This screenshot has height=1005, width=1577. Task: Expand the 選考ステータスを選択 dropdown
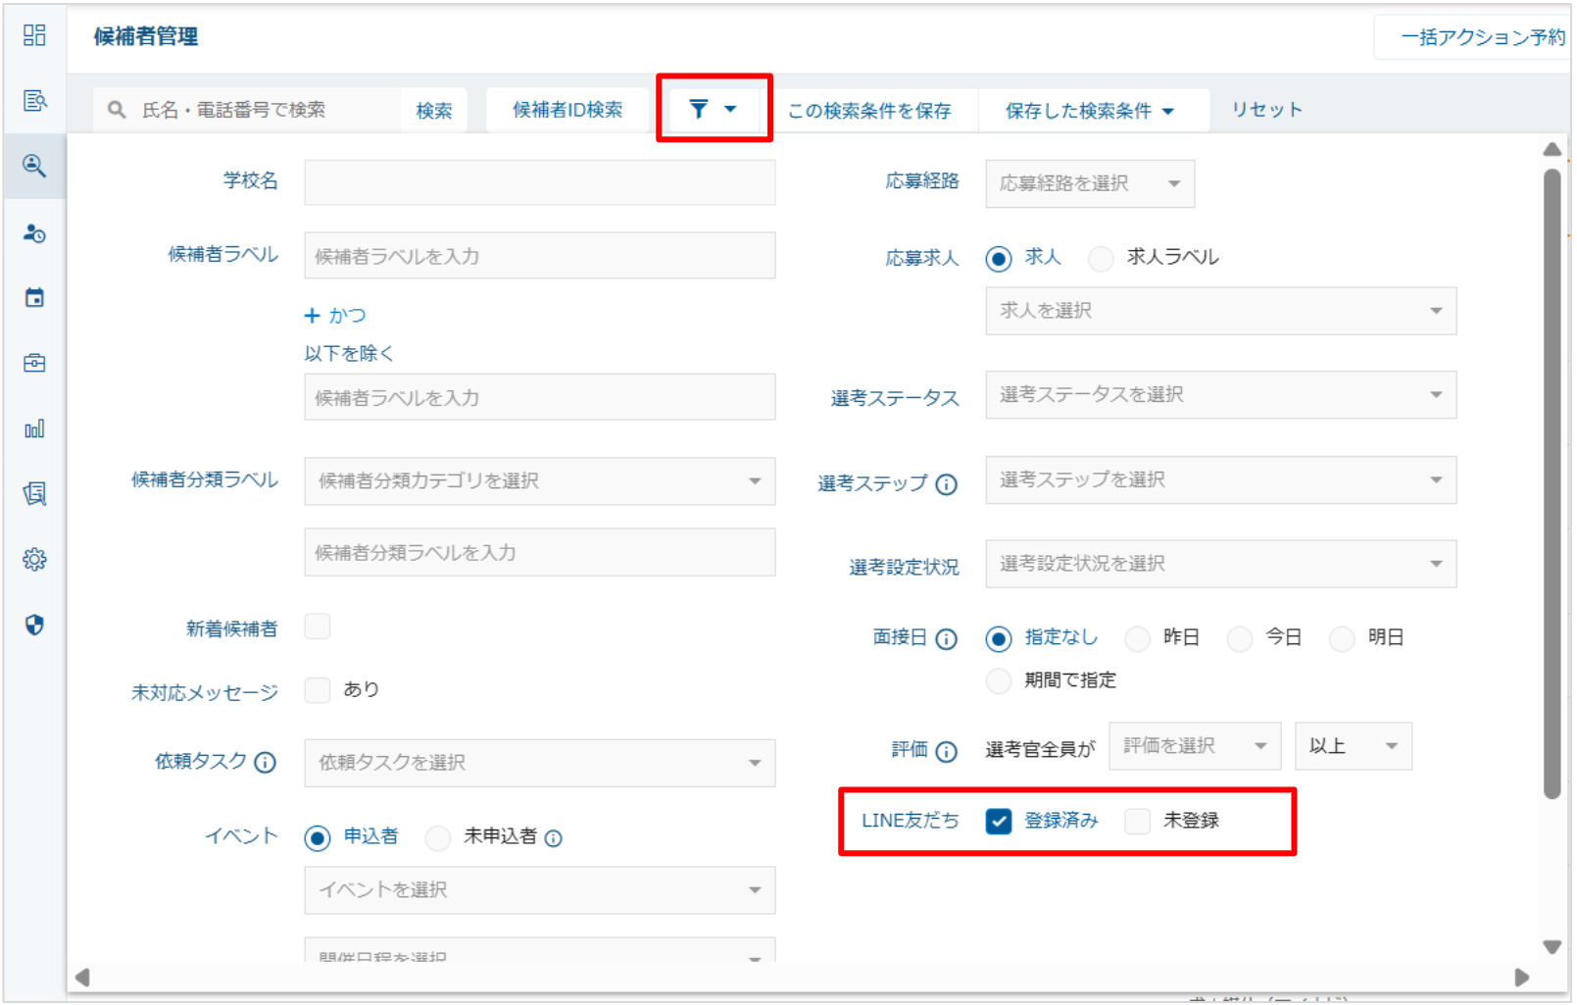1220,395
